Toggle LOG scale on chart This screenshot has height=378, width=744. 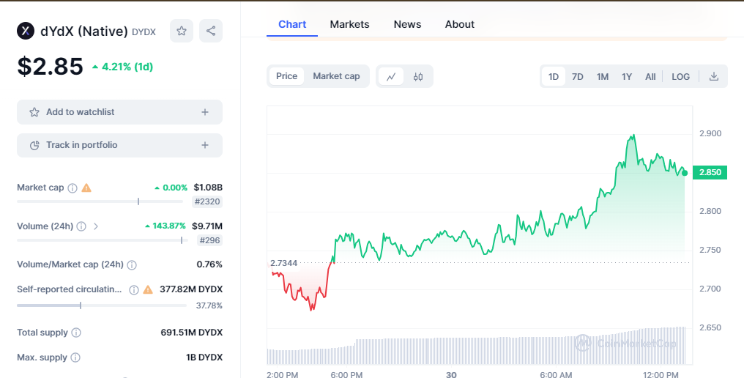pyautogui.click(x=680, y=76)
